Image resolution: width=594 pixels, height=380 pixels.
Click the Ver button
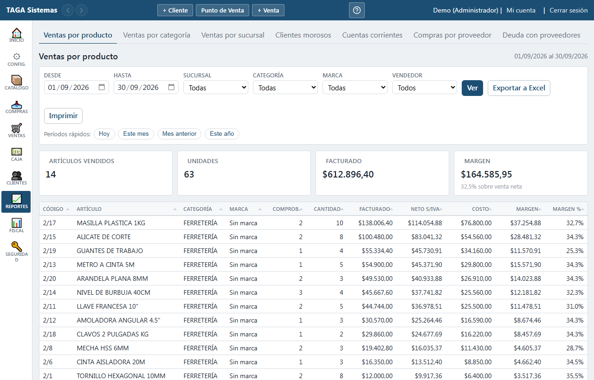tap(472, 88)
